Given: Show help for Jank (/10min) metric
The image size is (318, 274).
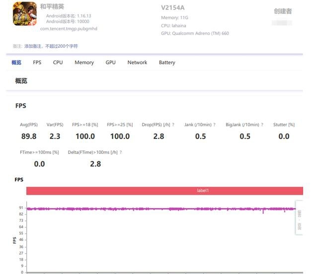Looking at the screenshot, I should (x=214, y=125).
